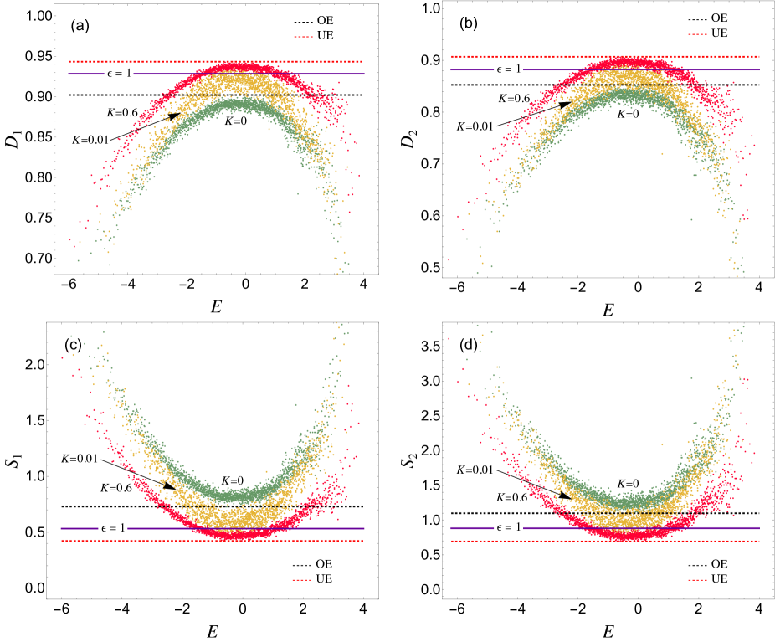775x642 pixels.
Task: Select the UE legend entry in panel (b)
Action: tap(708, 33)
